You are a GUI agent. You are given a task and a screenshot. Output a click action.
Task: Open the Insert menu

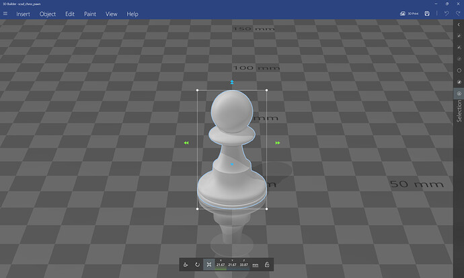coord(23,13)
